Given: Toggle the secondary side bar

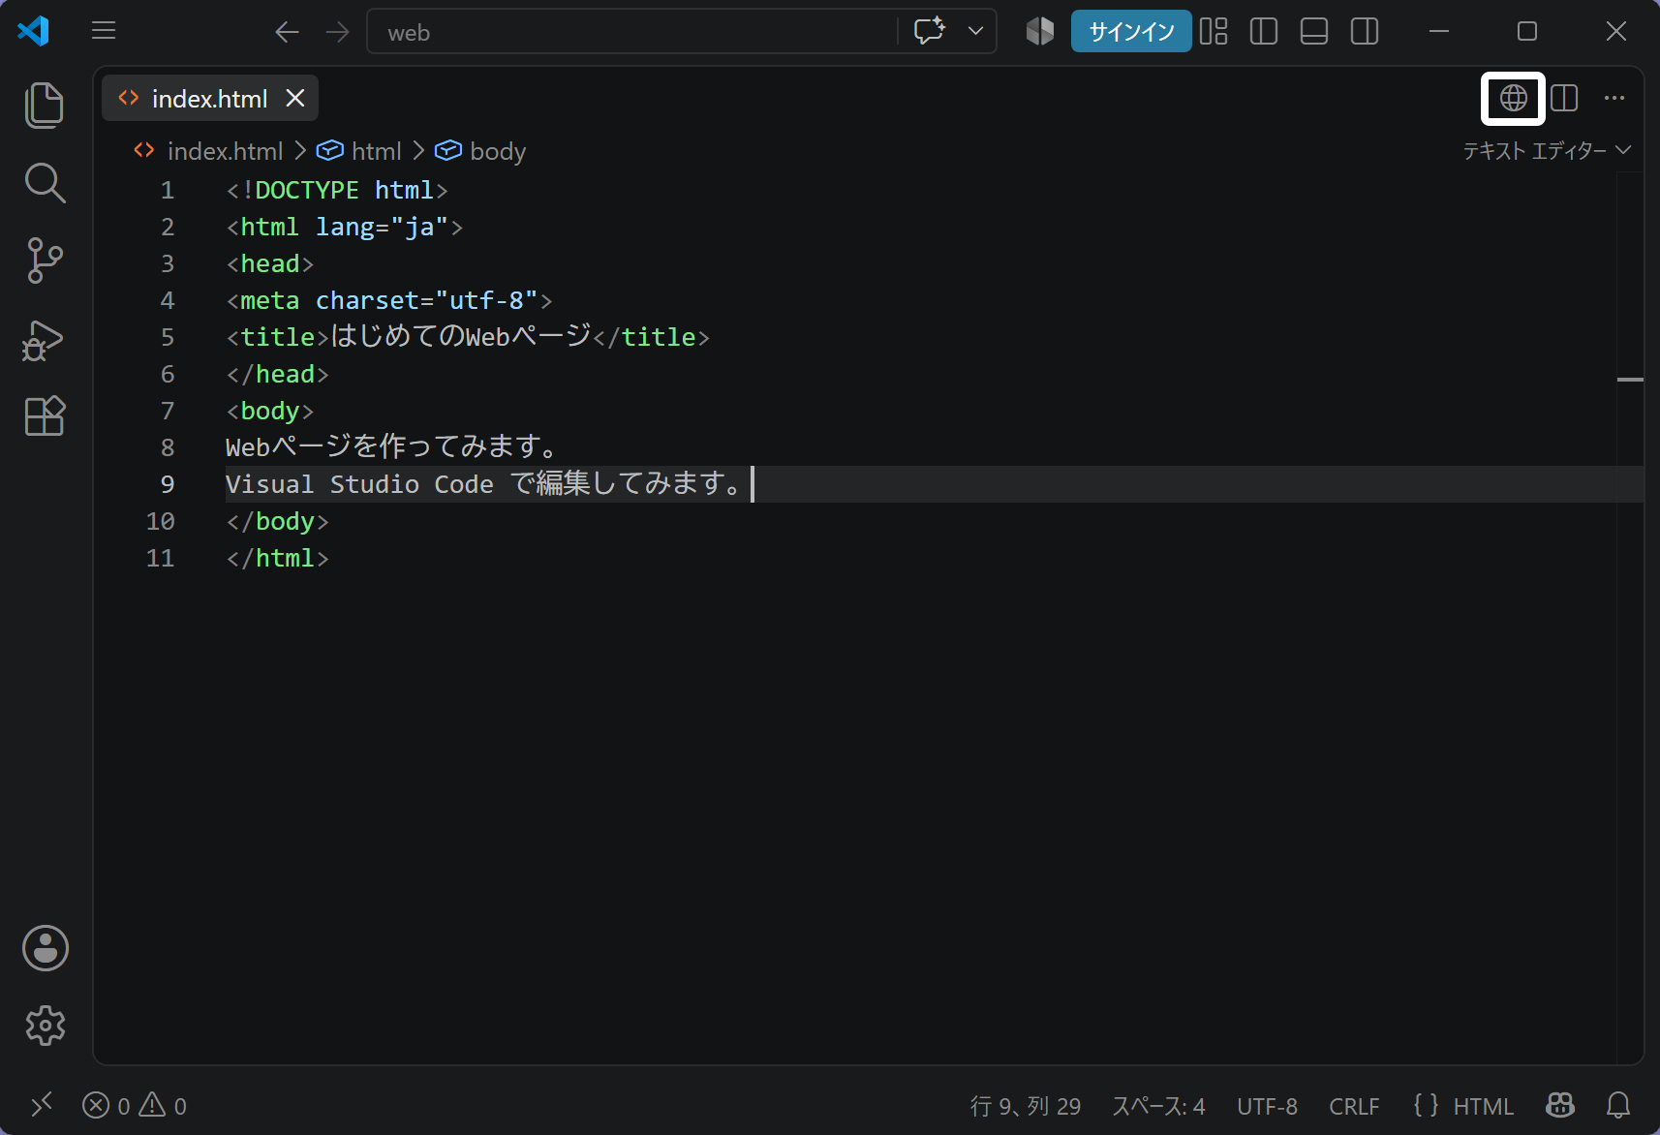Looking at the screenshot, I should [1365, 31].
